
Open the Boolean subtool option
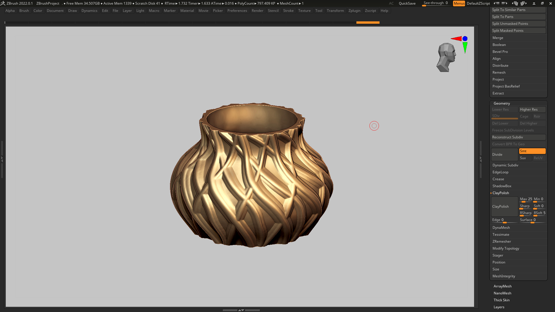tap(499, 45)
